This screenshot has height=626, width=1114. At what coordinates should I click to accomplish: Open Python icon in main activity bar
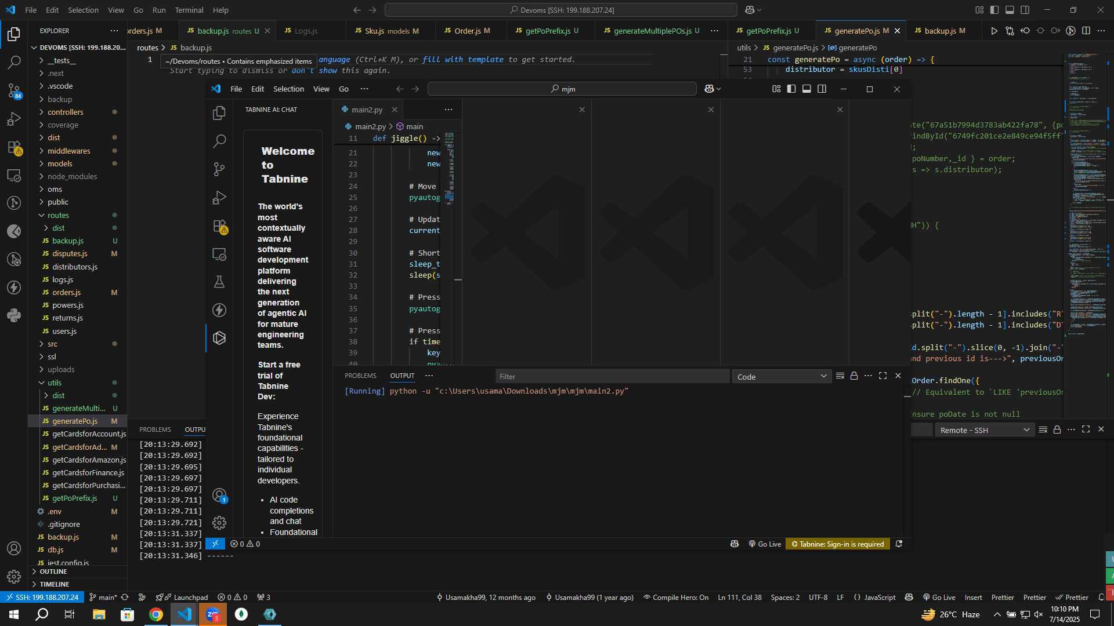point(14,316)
